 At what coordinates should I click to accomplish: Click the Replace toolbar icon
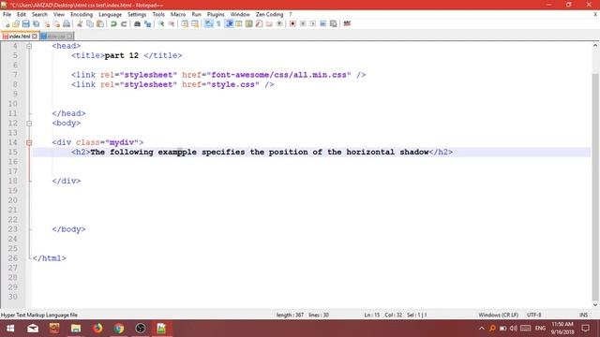pyautogui.click(x=147, y=23)
